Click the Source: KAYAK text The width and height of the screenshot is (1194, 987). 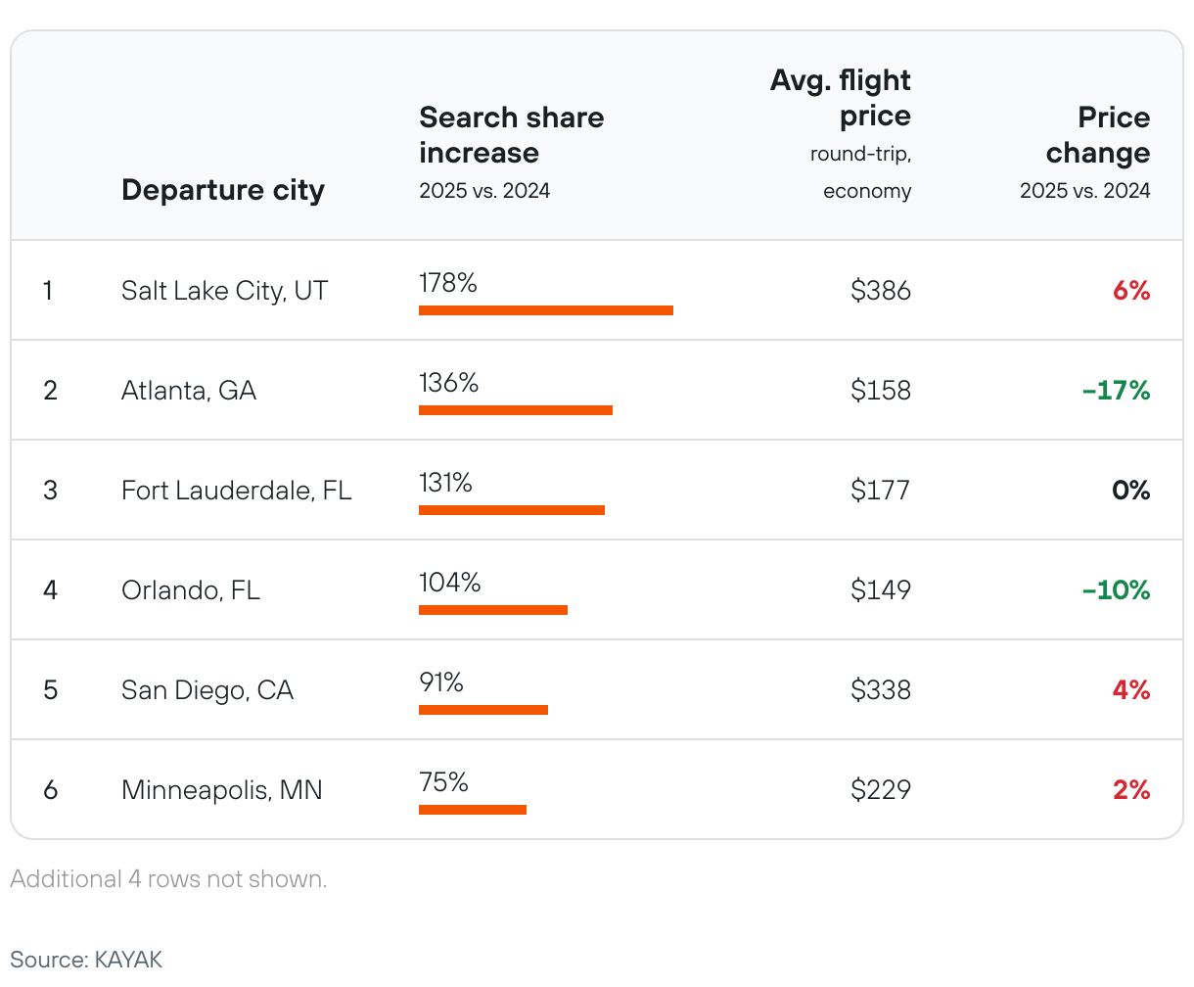click(x=86, y=959)
